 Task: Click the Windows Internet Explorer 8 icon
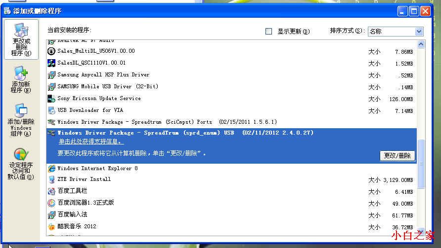51,168
